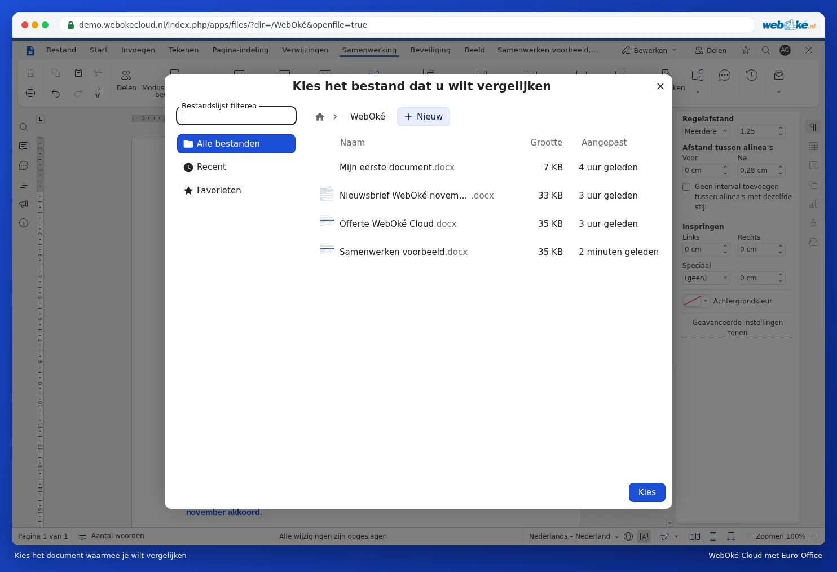This screenshot has width=837, height=572.
Task: Open headings navigation icon in left sidebar
Action: point(24,184)
